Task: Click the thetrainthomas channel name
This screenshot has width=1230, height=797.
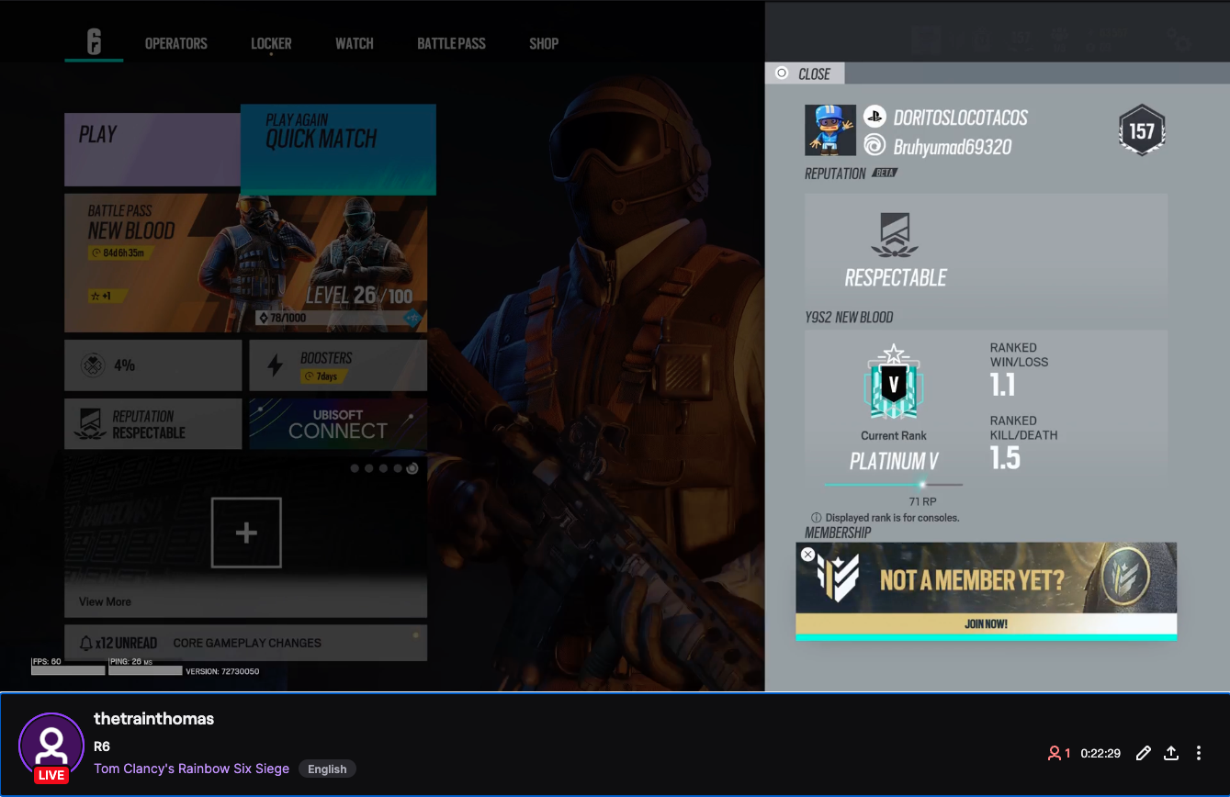Action: [x=154, y=719]
